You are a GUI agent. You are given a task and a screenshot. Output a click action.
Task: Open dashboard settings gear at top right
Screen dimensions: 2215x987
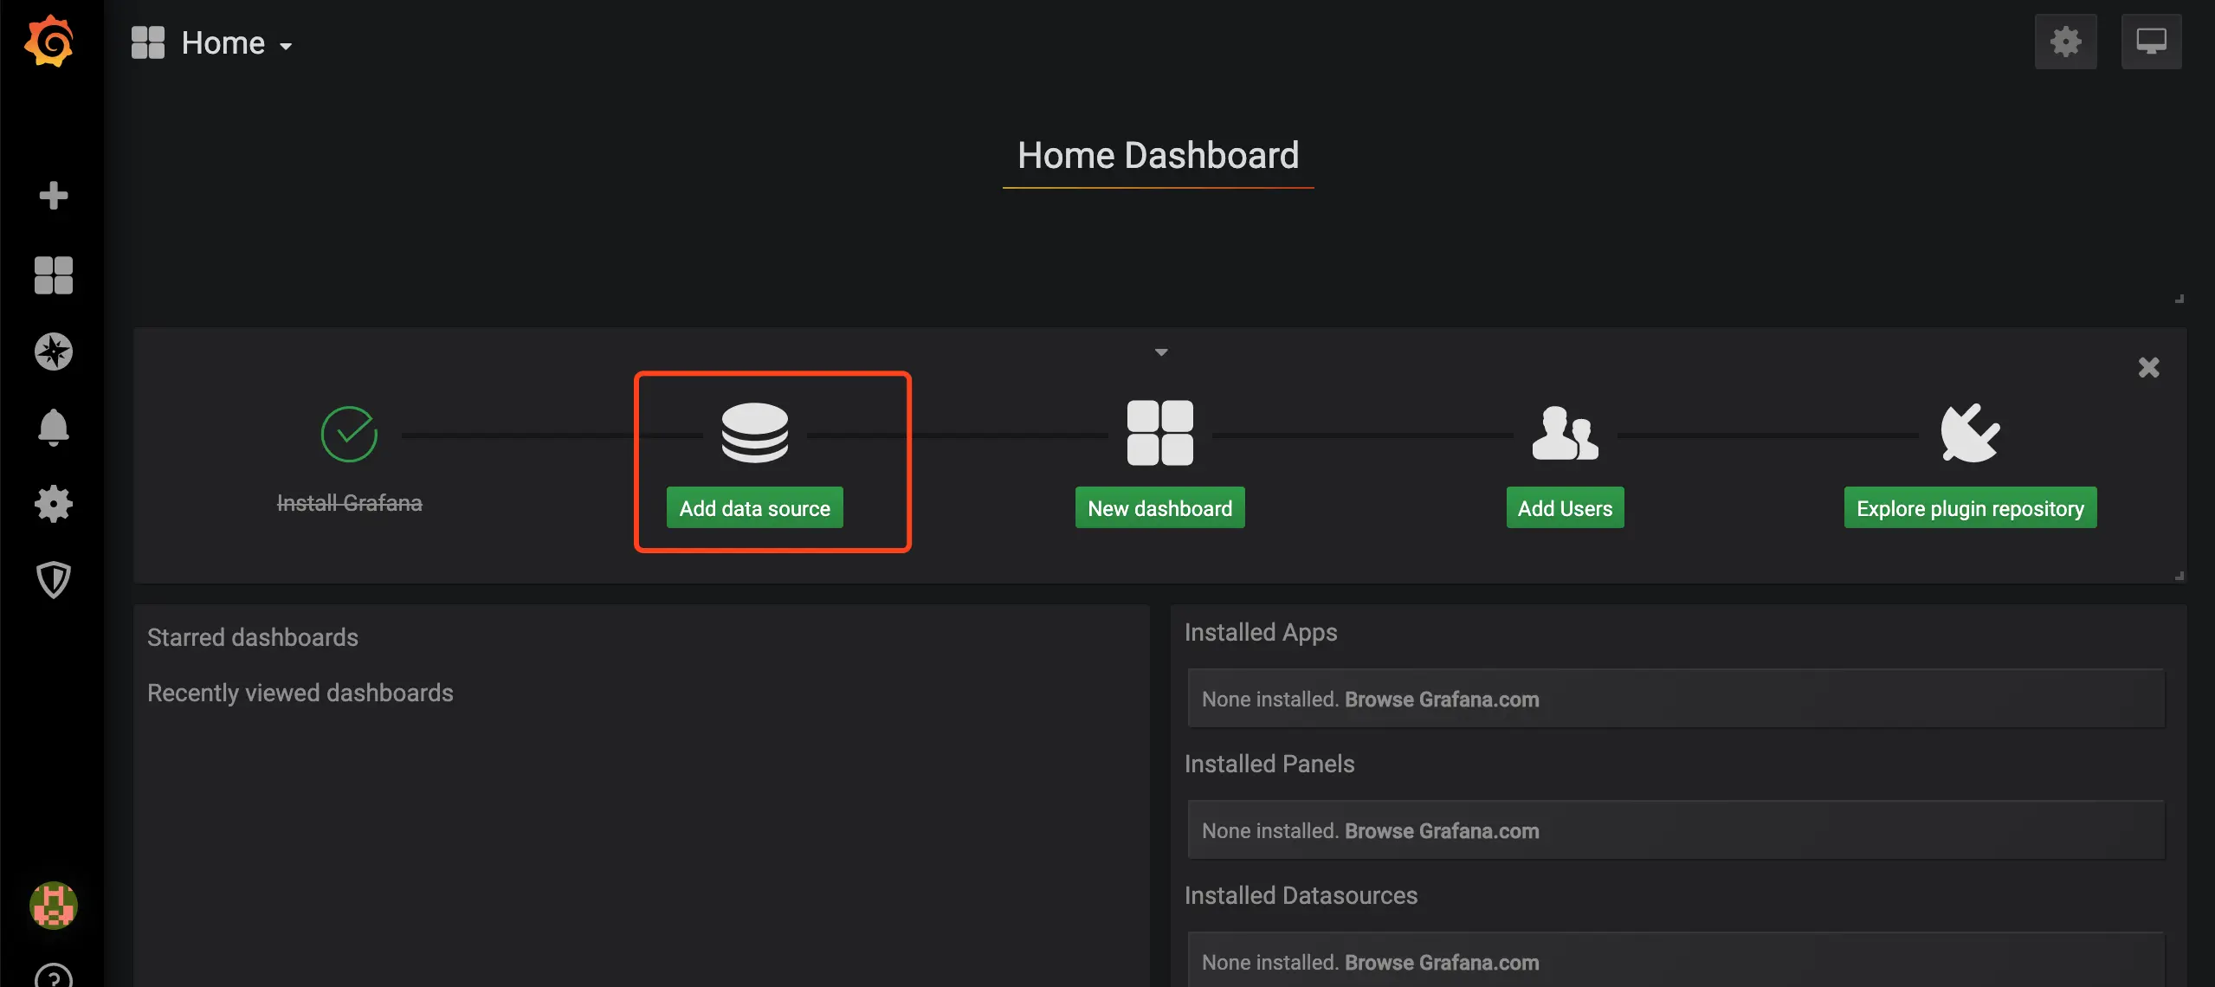coord(2065,42)
